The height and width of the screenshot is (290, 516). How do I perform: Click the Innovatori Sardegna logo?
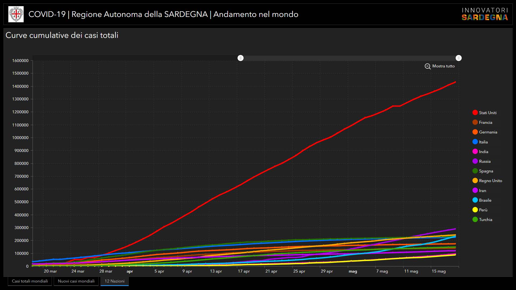(x=485, y=14)
